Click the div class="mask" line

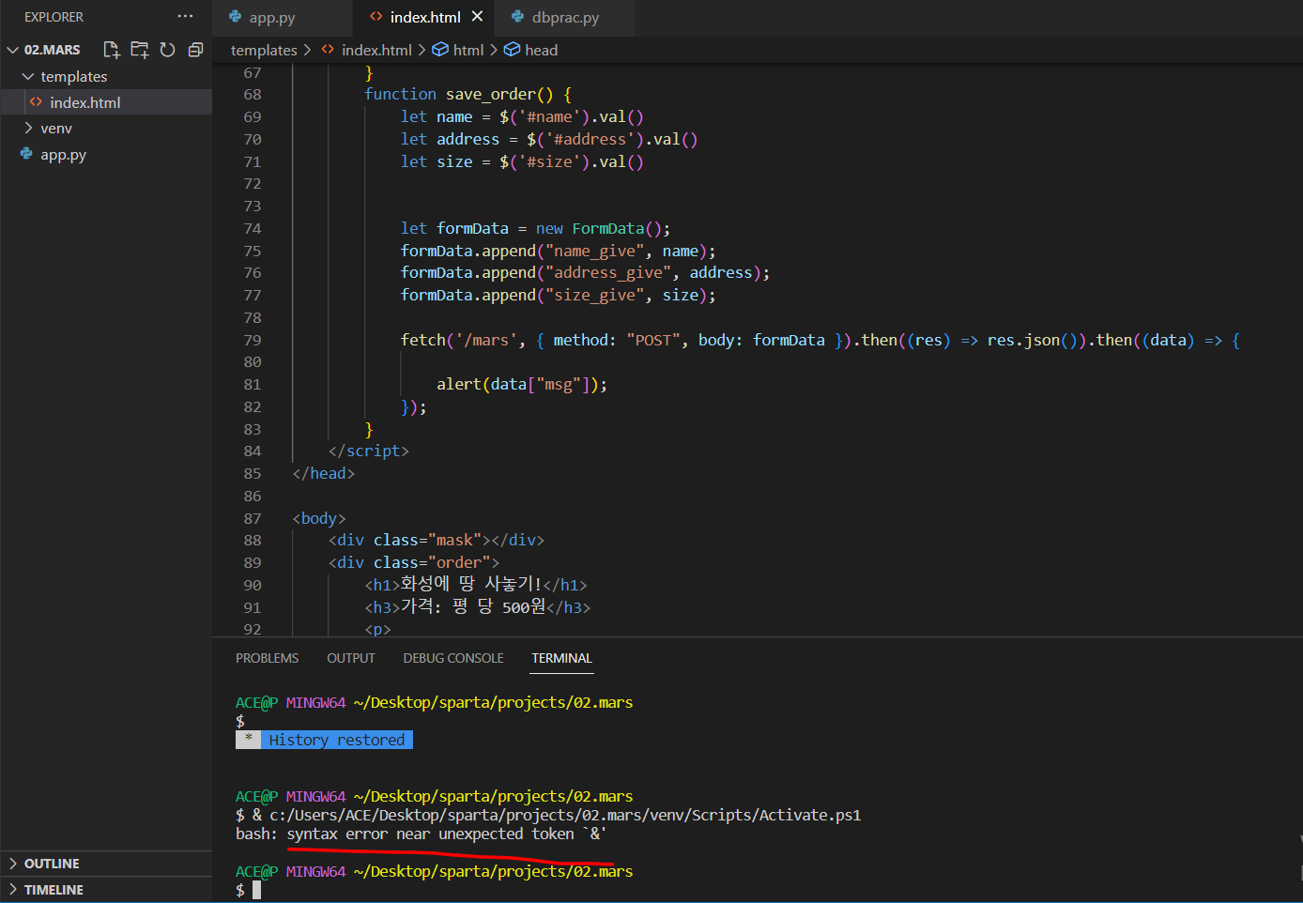[x=437, y=541]
